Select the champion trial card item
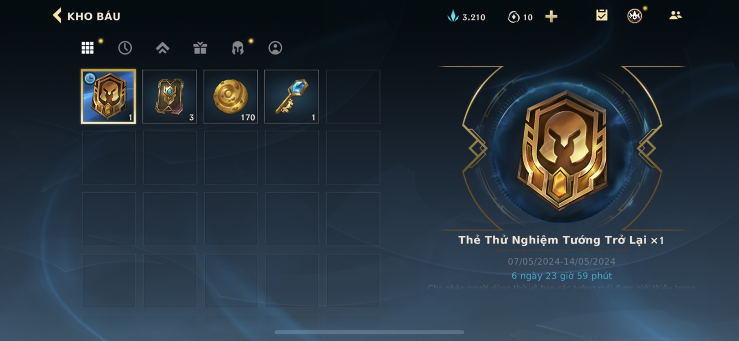739x341 pixels. click(x=109, y=97)
